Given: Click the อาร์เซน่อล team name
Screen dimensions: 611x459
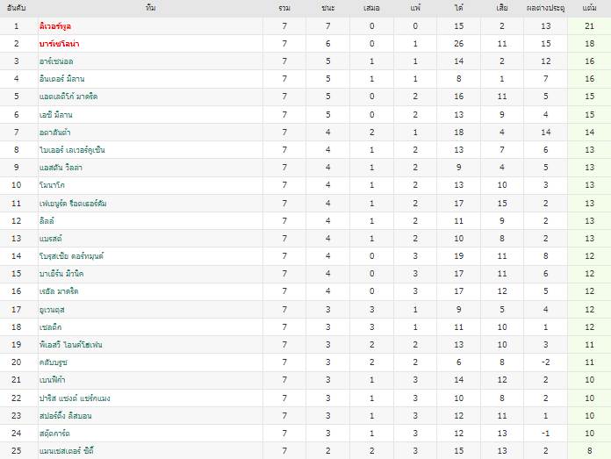Looking at the screenshot, I should pos(56,61).
